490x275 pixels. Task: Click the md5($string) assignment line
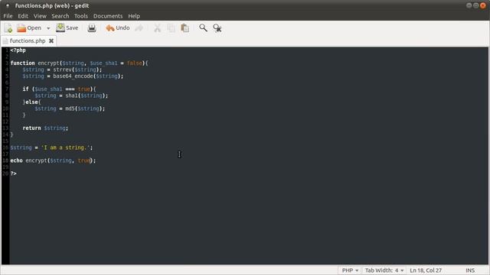tap(70, 108)
